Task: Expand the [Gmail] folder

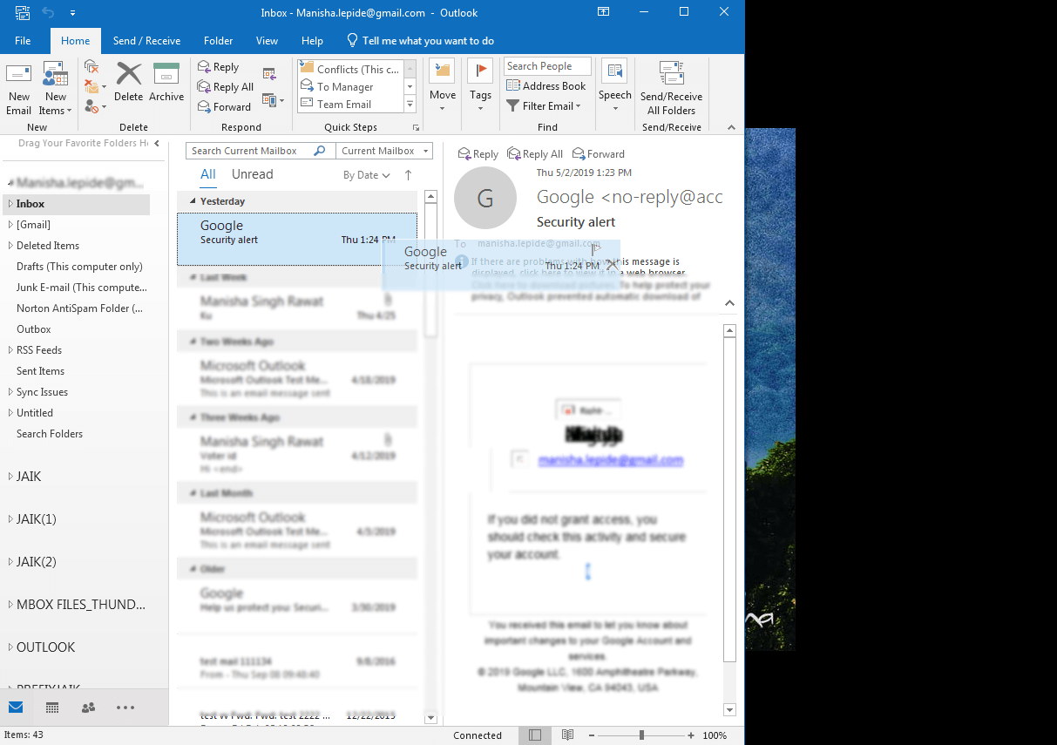Action: 10,225
